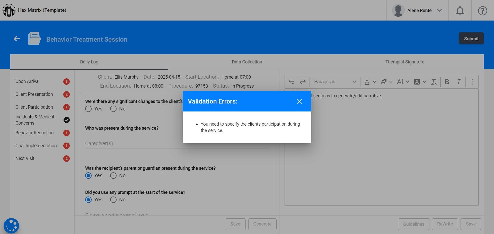Click the Hex Matrix (Template) title text
494x234 pixels.
tap(42, 10)
